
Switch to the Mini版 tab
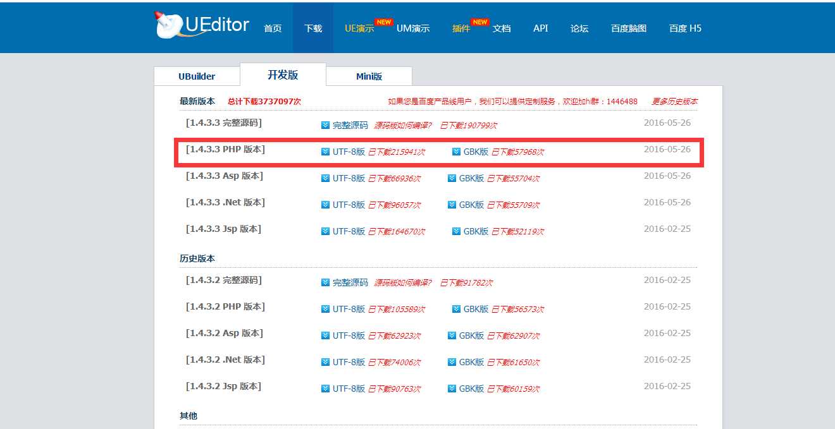[369, 76]
